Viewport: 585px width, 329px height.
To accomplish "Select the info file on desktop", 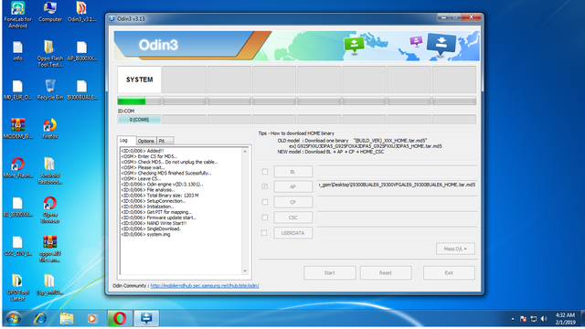I will [x=17, y=51].
